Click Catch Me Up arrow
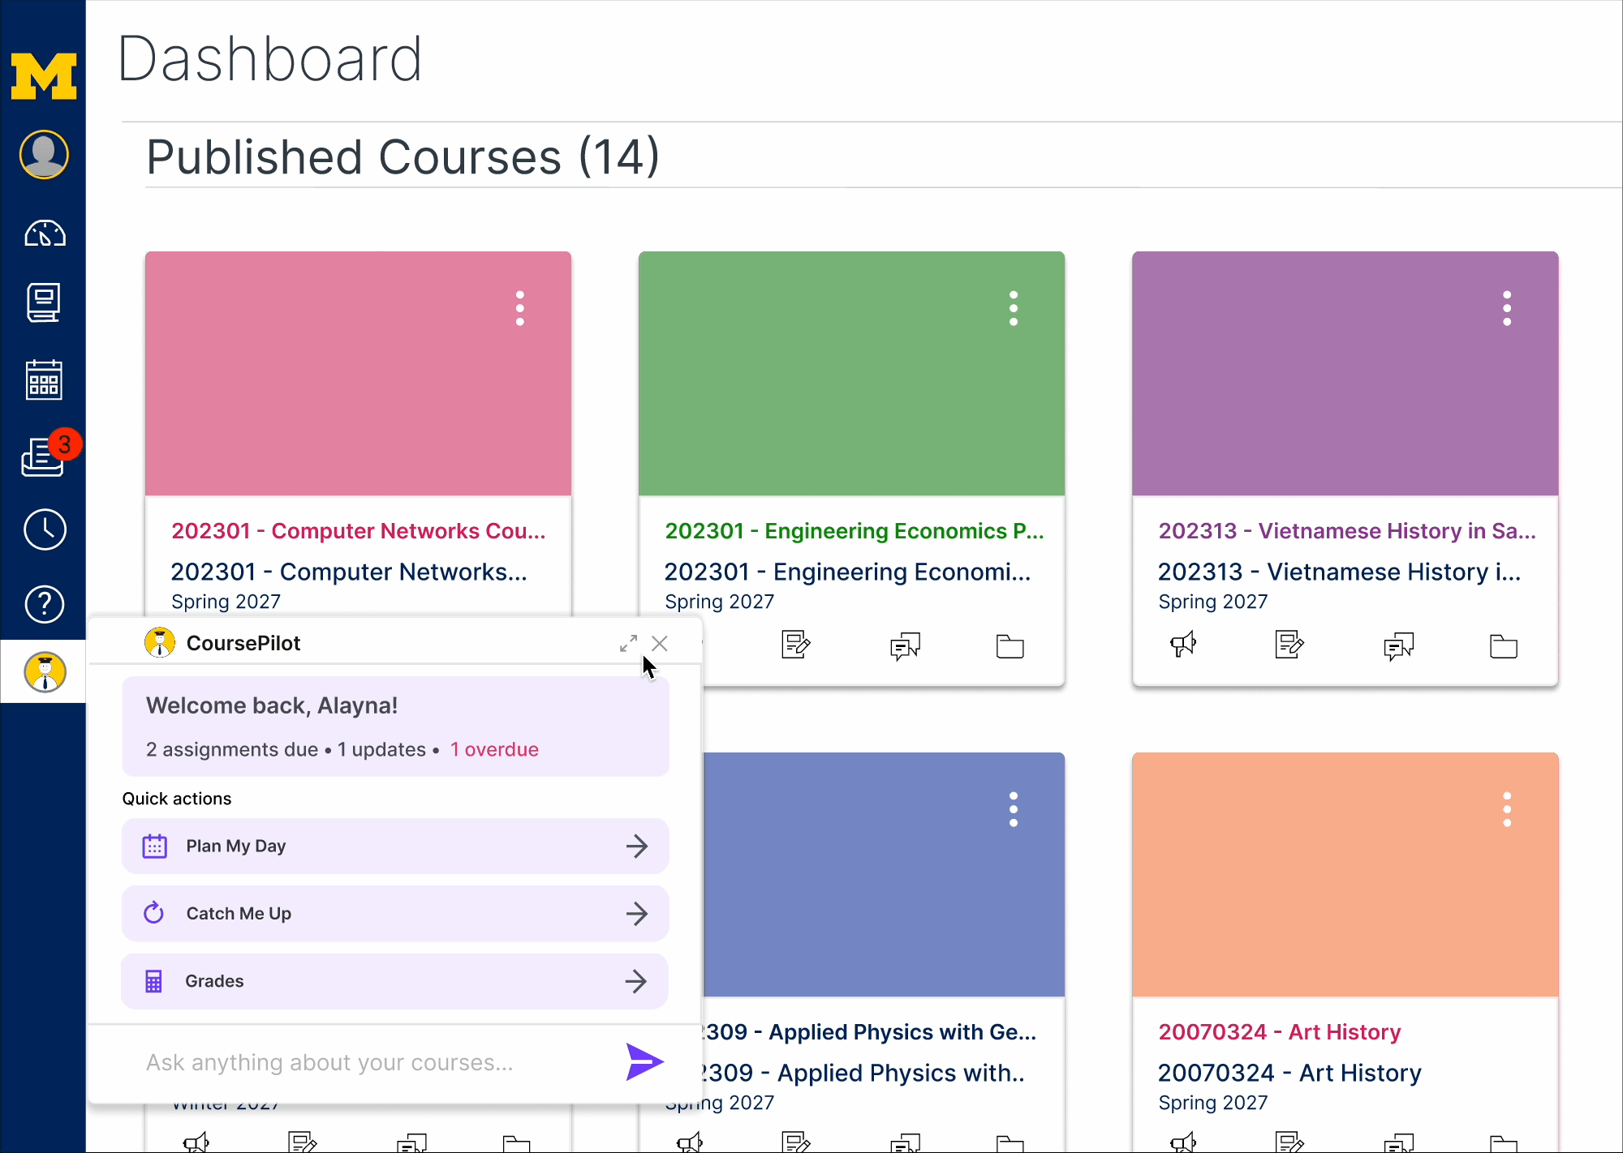The height and width of the screenshot is (1153, 1623). pos(637,914)
